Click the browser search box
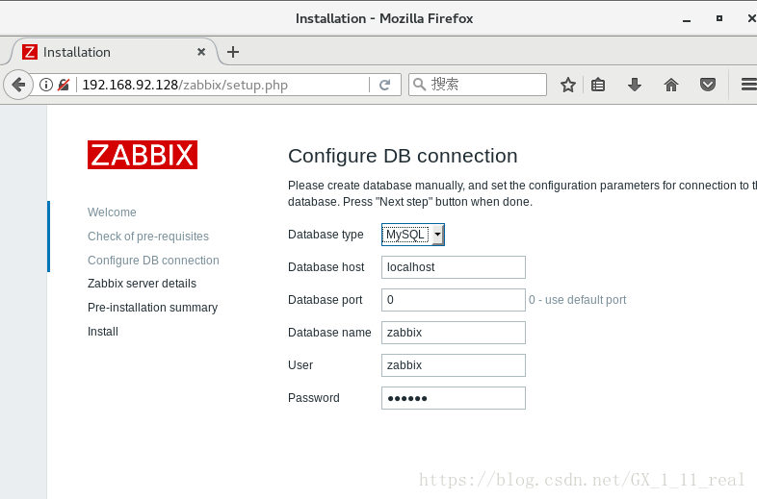This screenshot has height=499, width=757. coord(478,85)
